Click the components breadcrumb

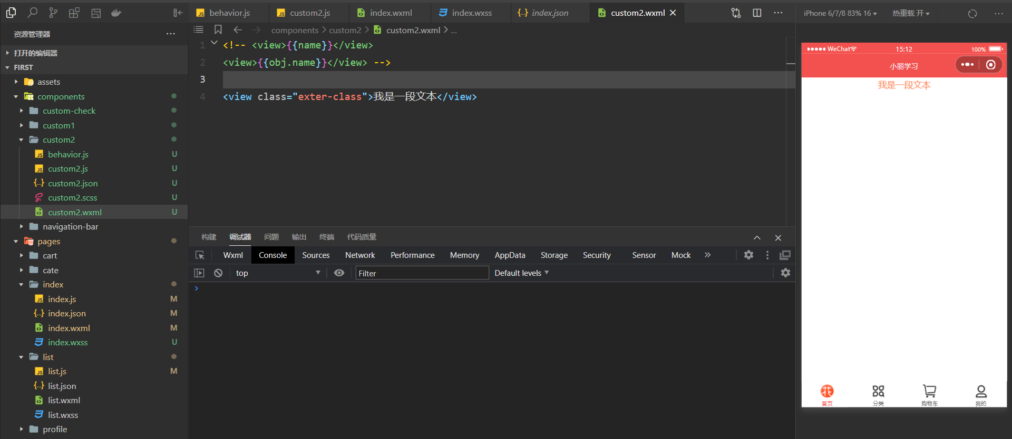point(295,30)
